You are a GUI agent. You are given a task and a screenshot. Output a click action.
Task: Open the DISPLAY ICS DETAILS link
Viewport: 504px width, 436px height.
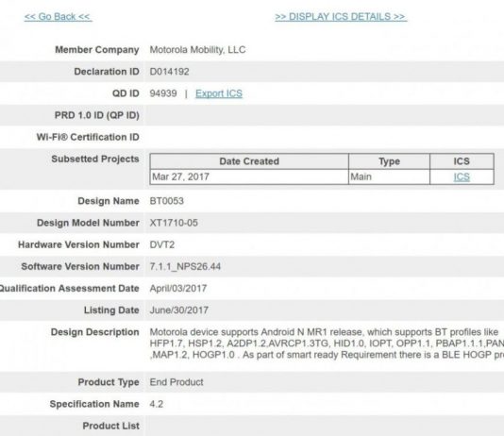pyautogui.click(x=341, y=17)
